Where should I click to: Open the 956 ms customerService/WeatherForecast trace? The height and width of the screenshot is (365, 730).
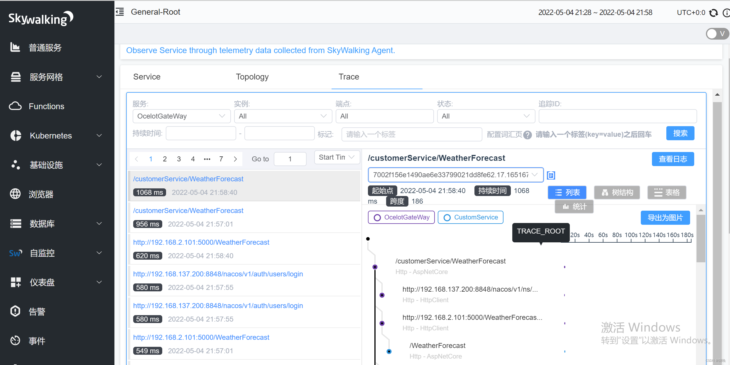[244, 217]
